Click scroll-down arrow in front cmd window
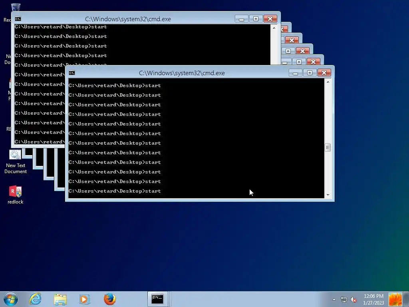Viewport: 409px width, 307px height. tap(328, 195)
